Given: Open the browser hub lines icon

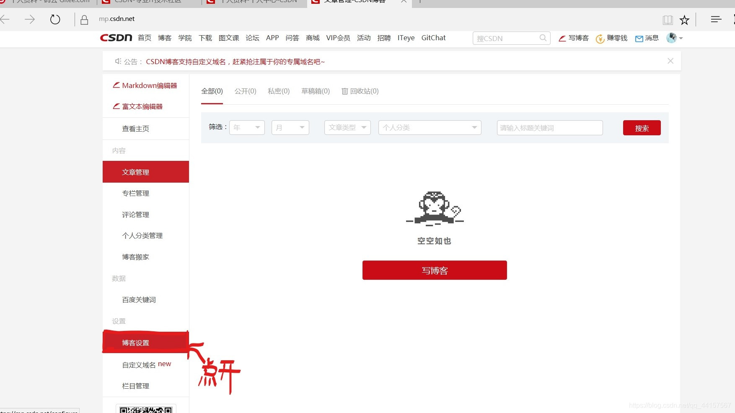Looking at the screenshot, I should point(716,19).
